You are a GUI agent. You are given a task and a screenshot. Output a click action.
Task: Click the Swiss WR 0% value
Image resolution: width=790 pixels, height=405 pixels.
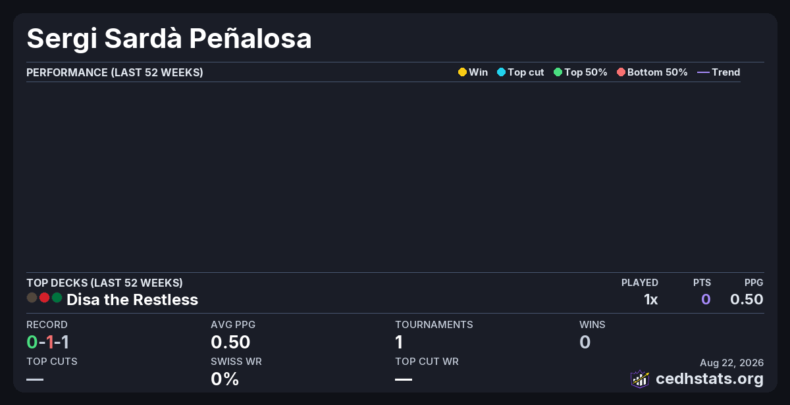224,379
